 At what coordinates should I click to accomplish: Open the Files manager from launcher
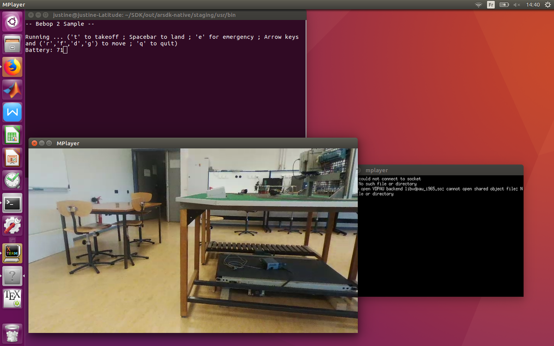click(x=13, y=44)
